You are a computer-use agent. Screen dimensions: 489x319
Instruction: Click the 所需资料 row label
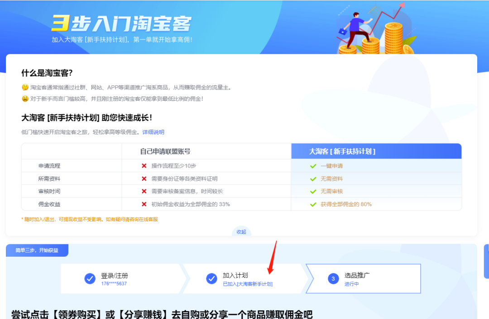49,178
